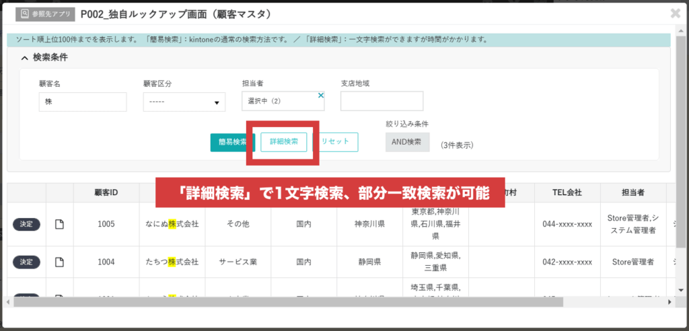689x331 pixels.
Task: Open record document icon for customer 1005
Action: 59,224
